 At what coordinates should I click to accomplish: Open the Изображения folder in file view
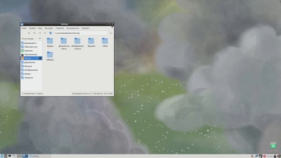pyautogui.click(x=77, y=44)
